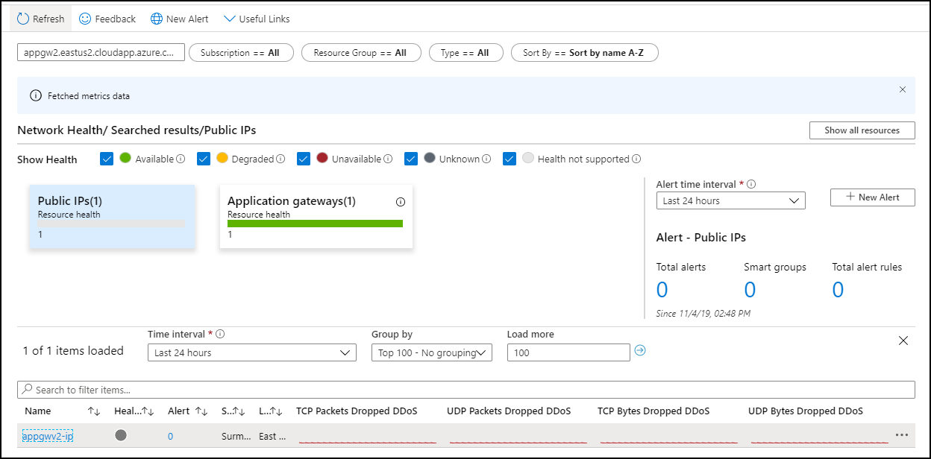Click the Refresh icon in the toolbar

[23, 19]
